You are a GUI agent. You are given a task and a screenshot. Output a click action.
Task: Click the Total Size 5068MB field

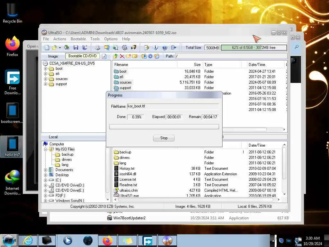coord(212,48)
